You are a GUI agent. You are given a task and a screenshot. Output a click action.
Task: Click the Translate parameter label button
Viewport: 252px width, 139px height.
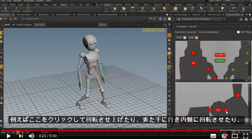point(39,25)
